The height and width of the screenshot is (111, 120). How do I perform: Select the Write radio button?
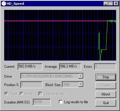(x=21, y=94)
